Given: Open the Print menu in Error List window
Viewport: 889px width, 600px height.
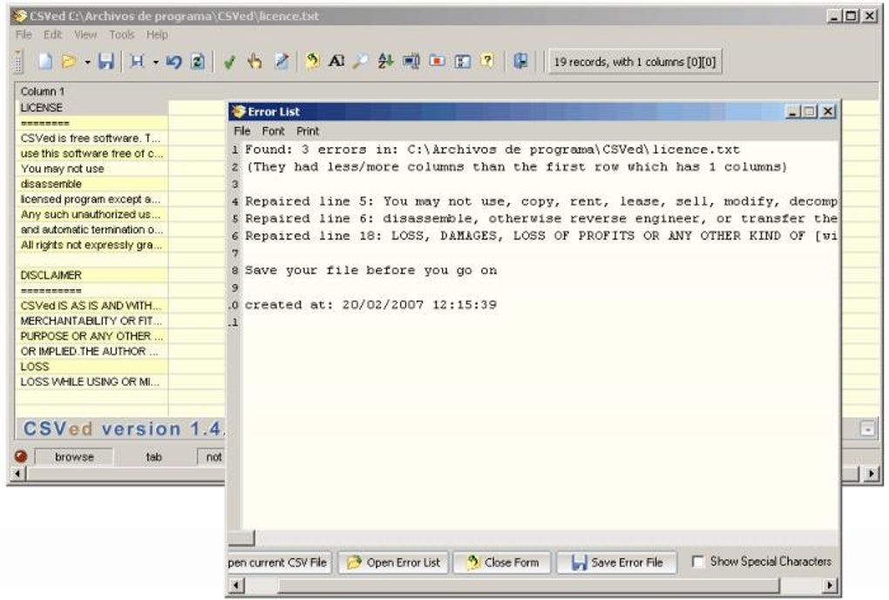Looking at the screenshot, I should (308, 131).
